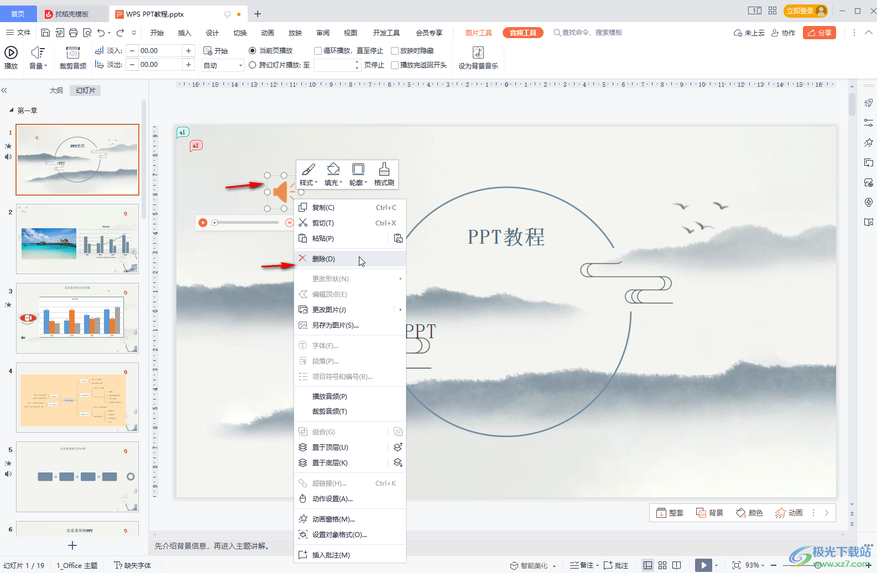Start slideshow with status bar play button
The height and width of the screenshot is (573, 877).
point(703,565)
